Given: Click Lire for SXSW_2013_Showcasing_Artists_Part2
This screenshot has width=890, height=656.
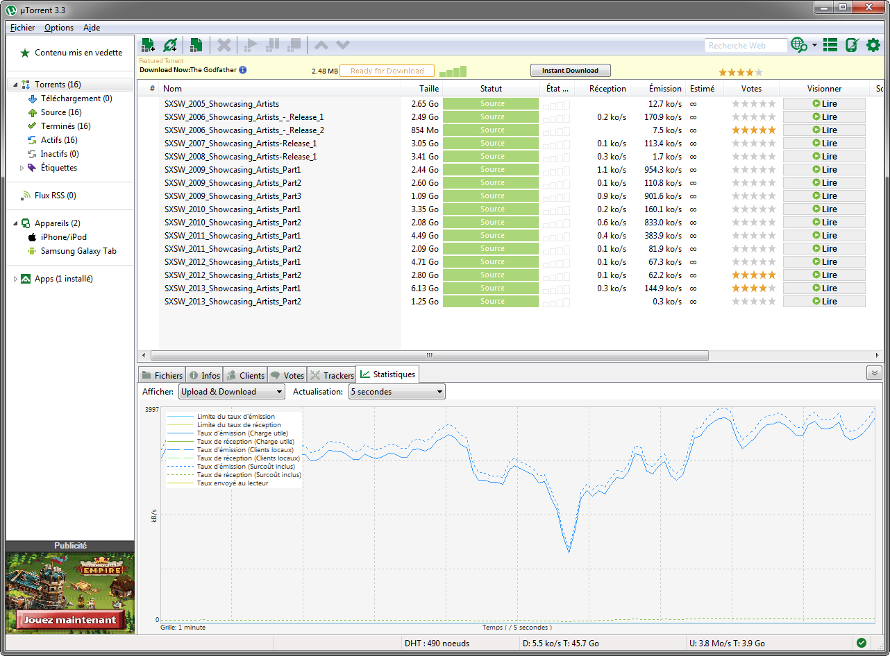Looking at the screenshot, I should (x=824, y=302).
